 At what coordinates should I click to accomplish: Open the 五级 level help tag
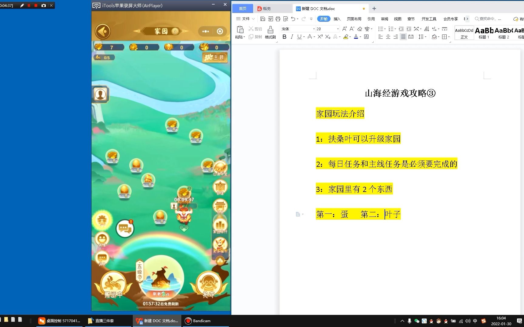tap(139, 271)
